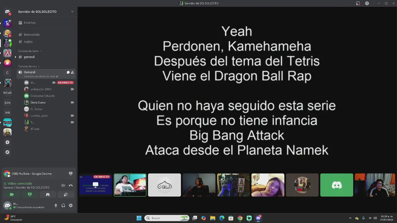Open chat for General voice channel

click(x=68, y=72)
